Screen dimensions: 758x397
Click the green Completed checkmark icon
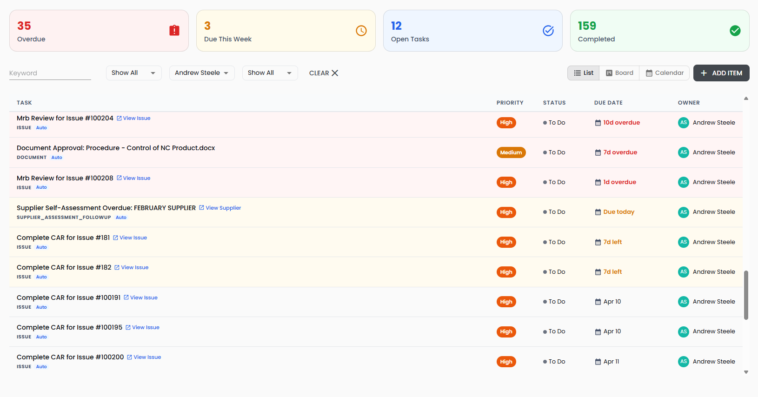pos(735,31)
